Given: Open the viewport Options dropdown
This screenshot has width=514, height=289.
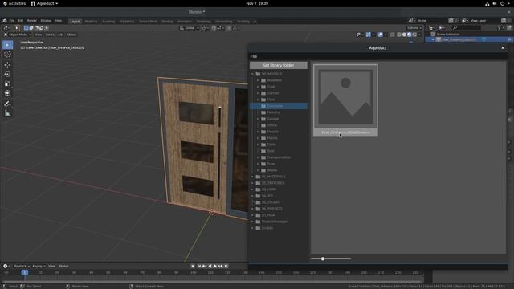Looking at the screenshot, I should [x=414, y=28].
